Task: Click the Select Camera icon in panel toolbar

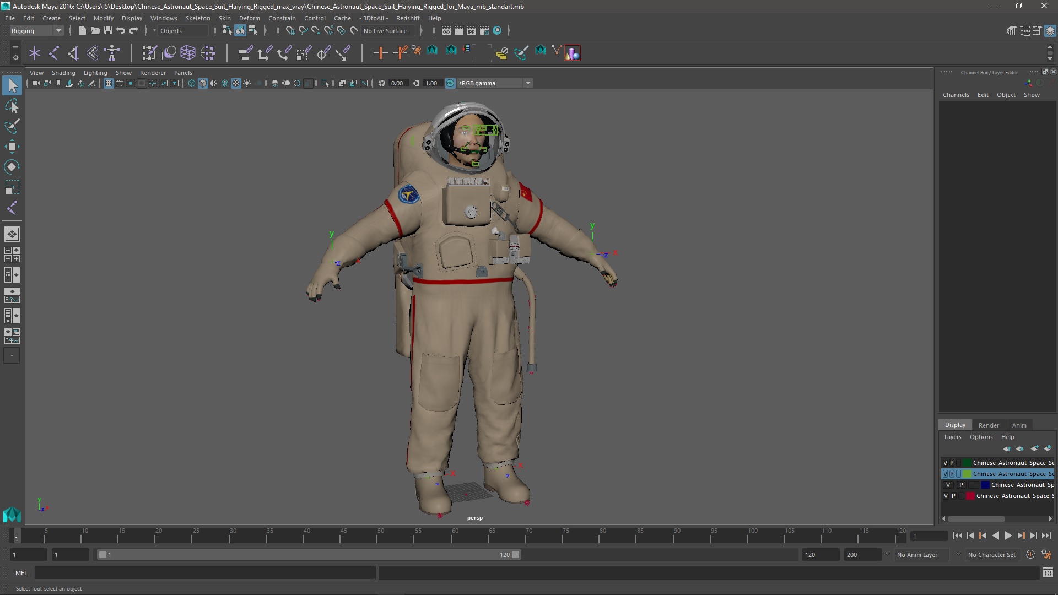Action: pyautogui.click(x=36, y=83)
